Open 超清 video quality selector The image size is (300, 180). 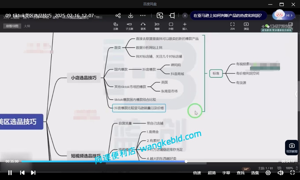click(x=212, y=173)
